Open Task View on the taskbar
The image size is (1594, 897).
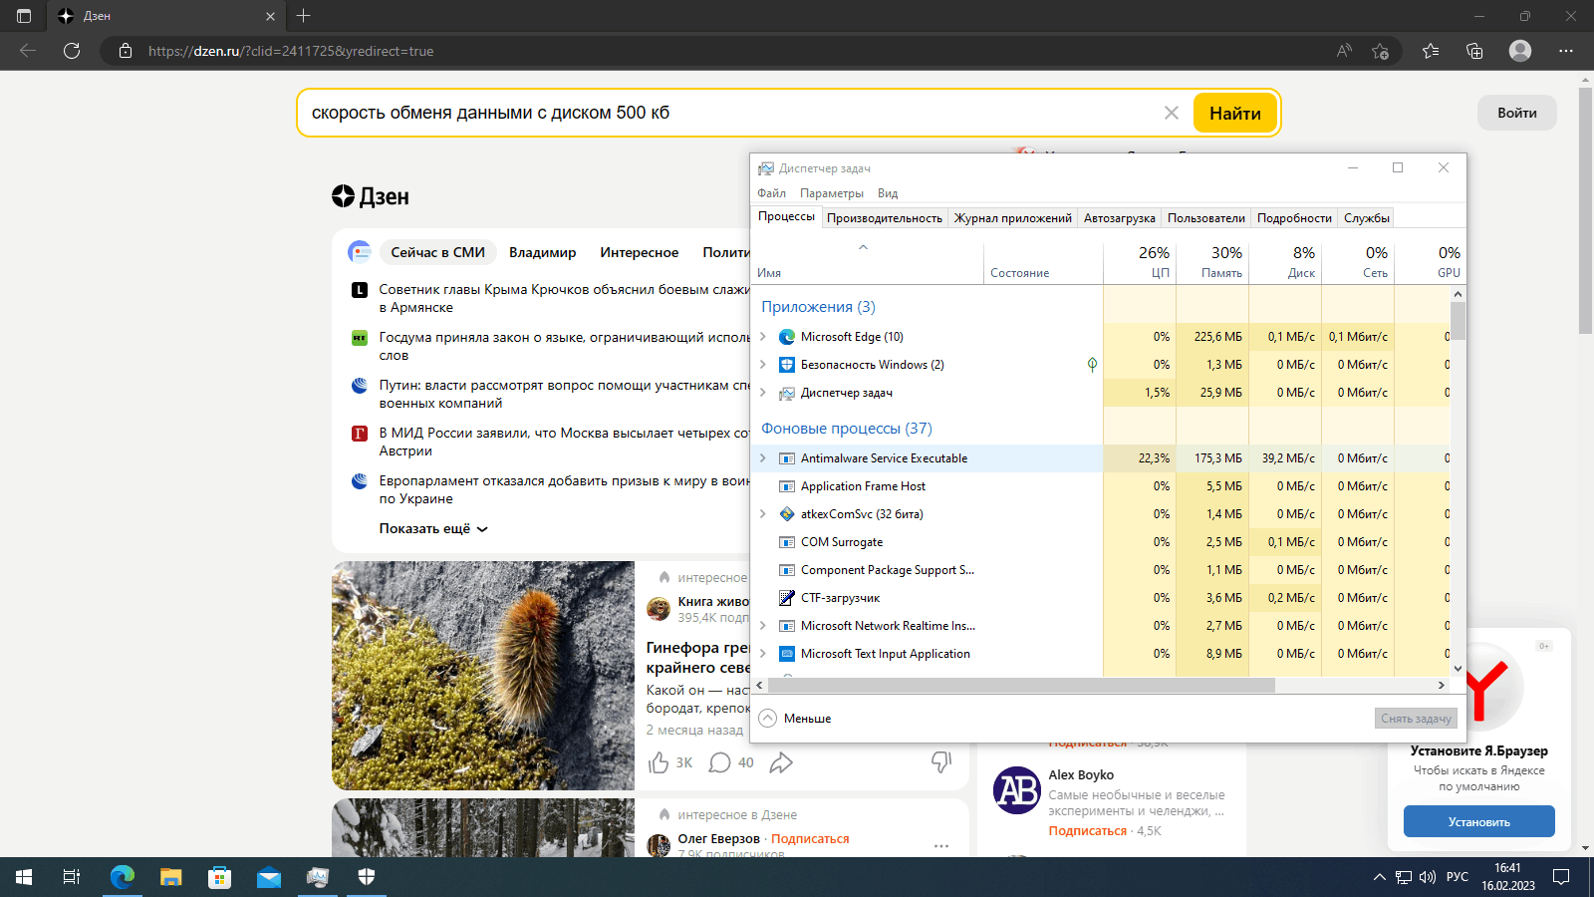point(72,877)
